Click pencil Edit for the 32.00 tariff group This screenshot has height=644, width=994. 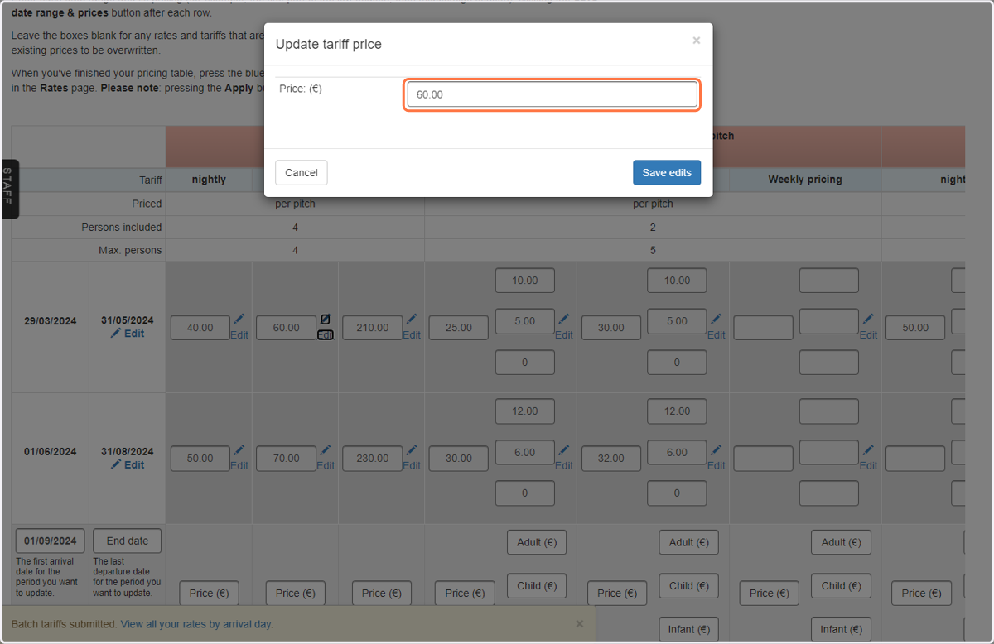click(717, 458)
